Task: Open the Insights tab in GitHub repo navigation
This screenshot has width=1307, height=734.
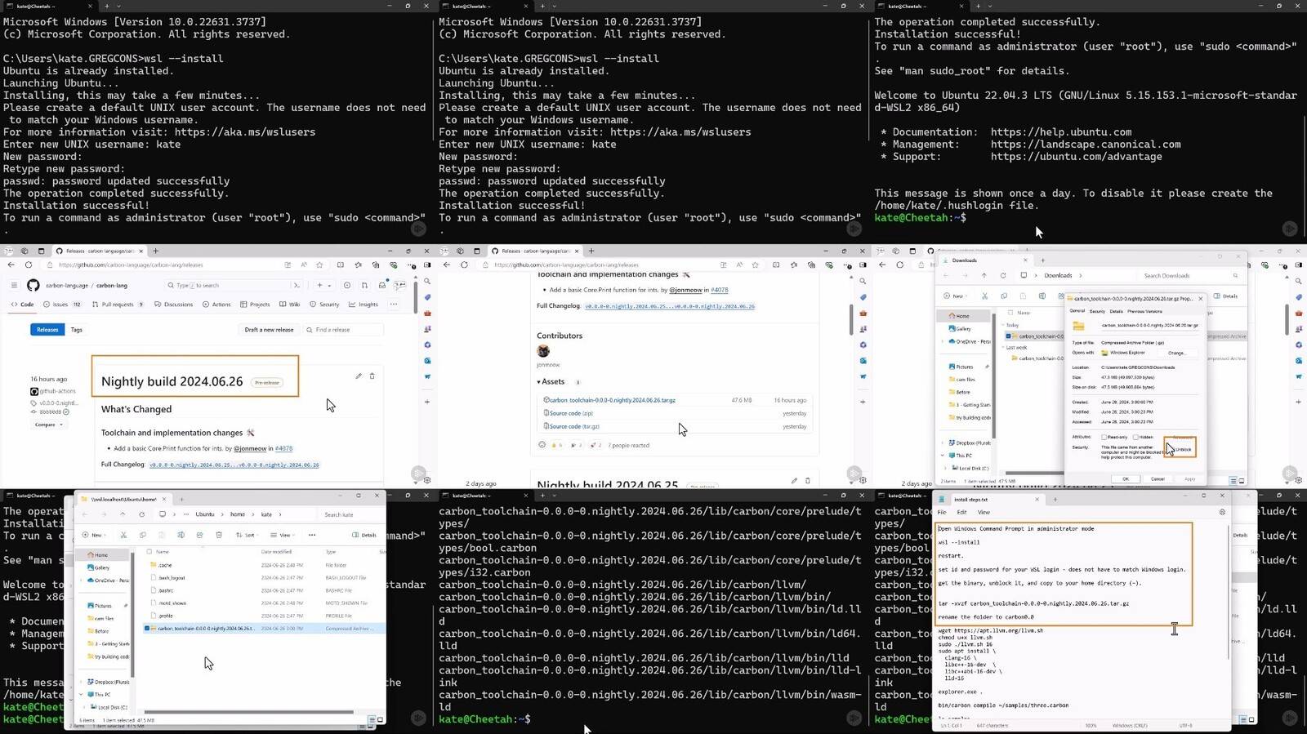Action: pyautogui.click(x=364, y=305)
